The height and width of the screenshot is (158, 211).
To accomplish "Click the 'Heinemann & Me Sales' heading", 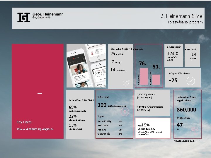I will tap(81, 100).
